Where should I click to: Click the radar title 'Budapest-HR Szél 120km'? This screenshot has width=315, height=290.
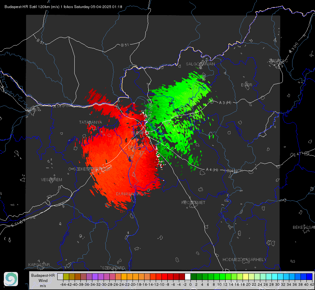click(27, 7)
